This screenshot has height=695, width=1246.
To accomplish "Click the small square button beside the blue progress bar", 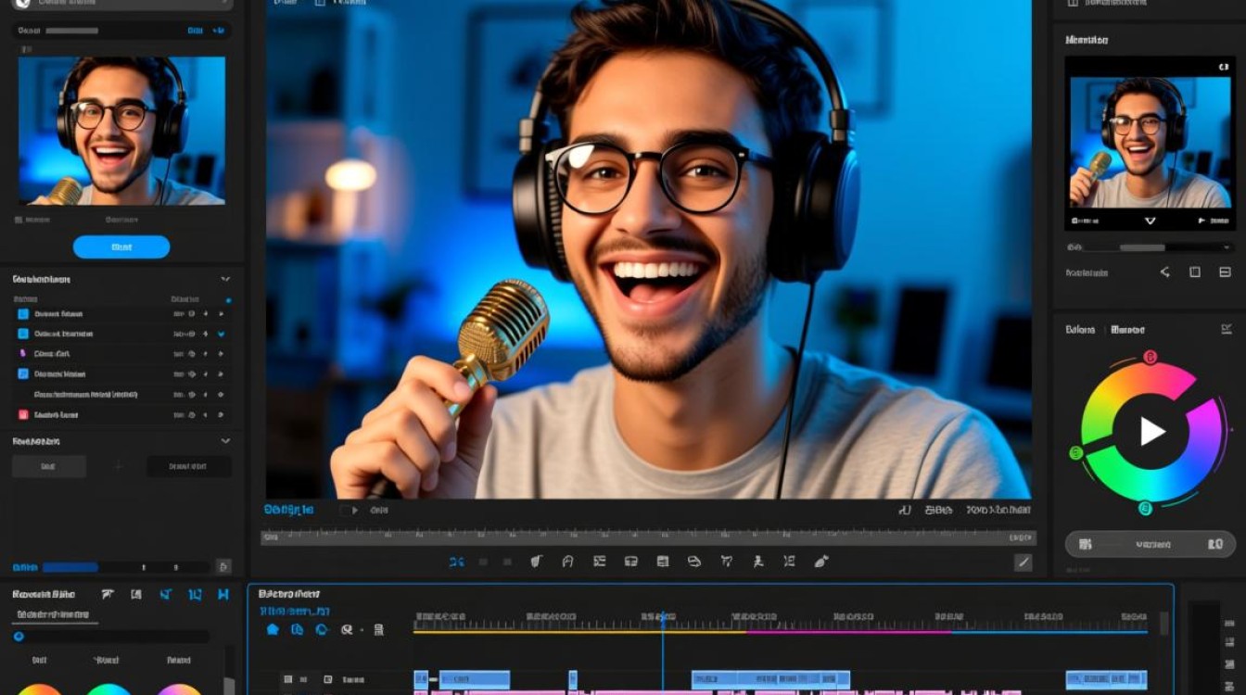I will [x=223, y=566].
